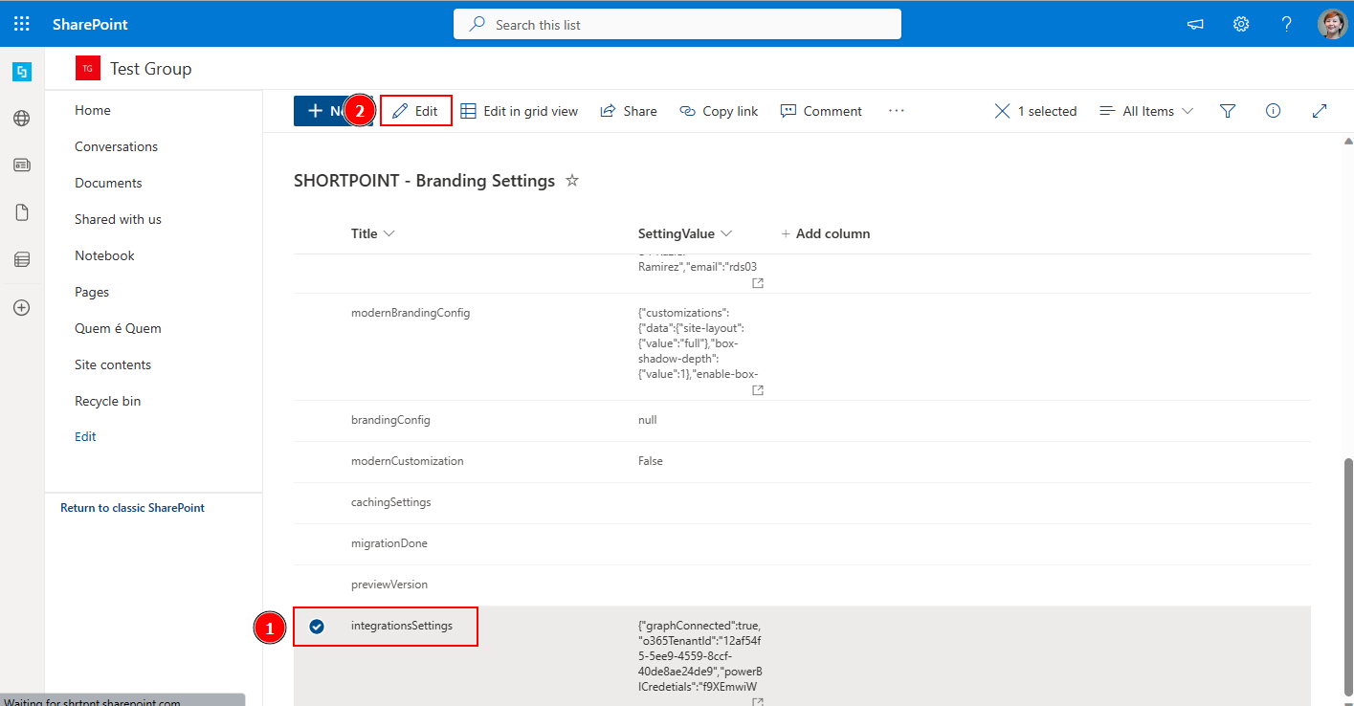Open Edit in grid view
The width and height of the screenshot is (1354, 706).
(x=520, y=111)
